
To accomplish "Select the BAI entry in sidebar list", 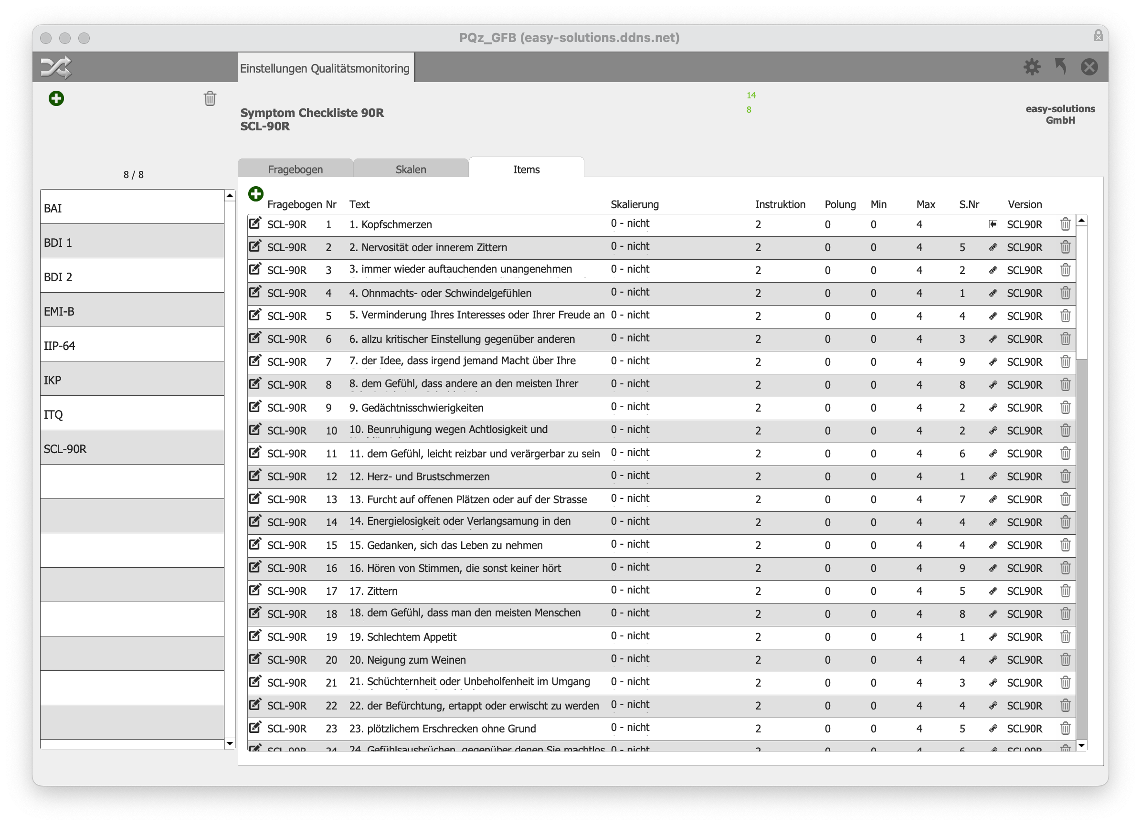I will click(x=133, y=206).
